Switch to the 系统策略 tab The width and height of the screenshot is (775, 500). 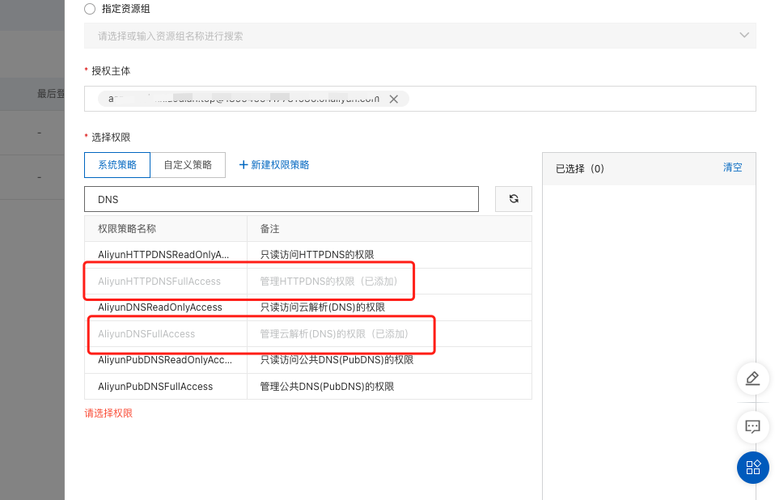[x=117, y=165]
